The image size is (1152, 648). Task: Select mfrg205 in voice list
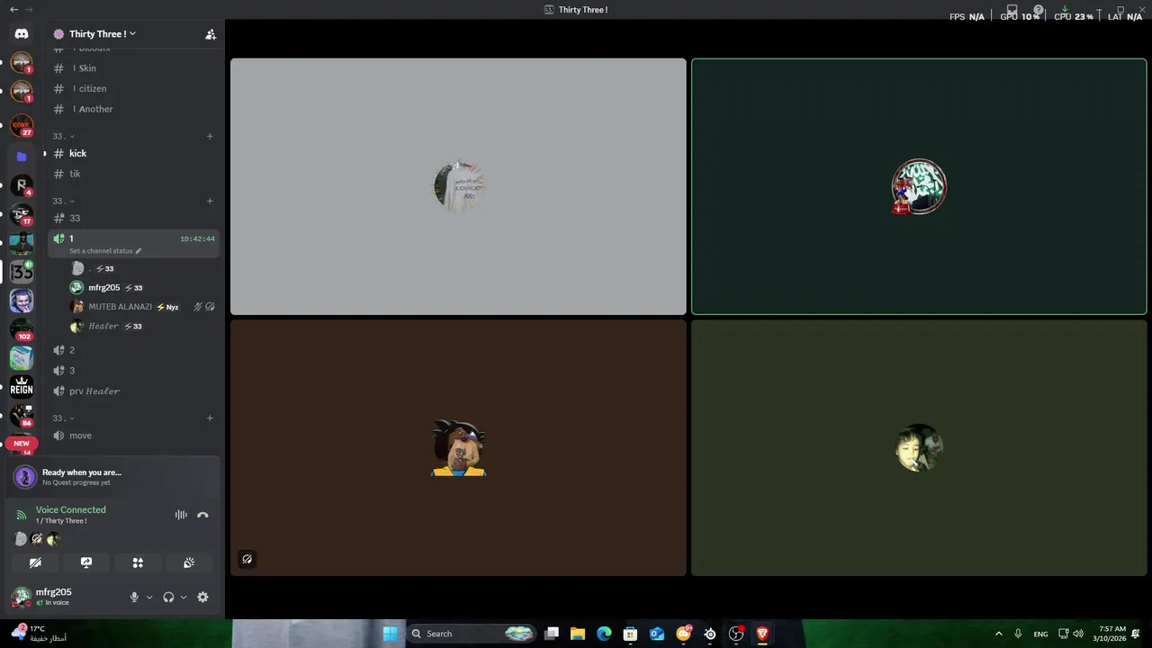tap(142, 288)
